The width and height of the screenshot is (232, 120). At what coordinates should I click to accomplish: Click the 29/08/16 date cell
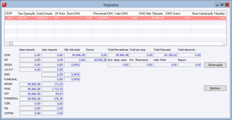(45, 18)
